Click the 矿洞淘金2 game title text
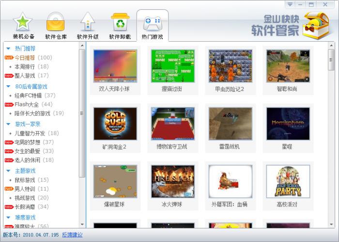Viewport: 339px width, 242px height. (x=114, y=147)
